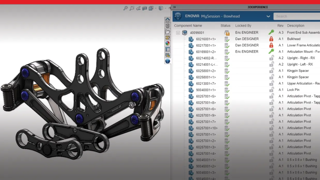Open the View Orientation dropdown arrow

tap(156, 8)
